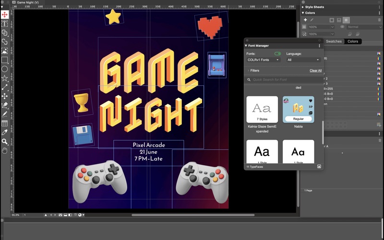384x240 pixels.
Task: Click the Clear All link
Action: tap(315, 71)
